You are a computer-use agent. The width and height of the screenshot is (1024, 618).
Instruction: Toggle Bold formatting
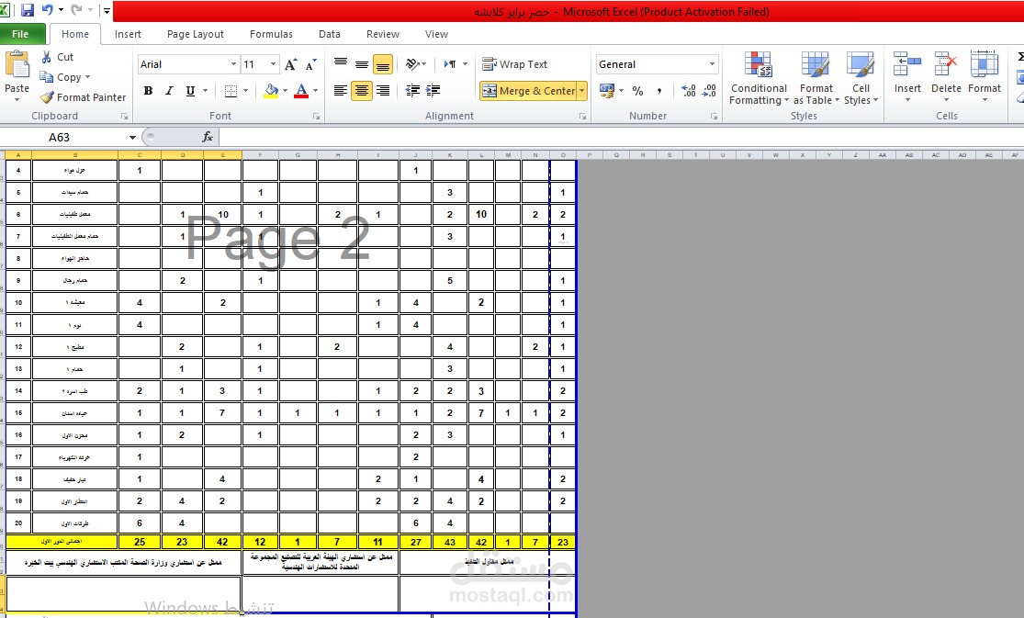tap(148, 91)
